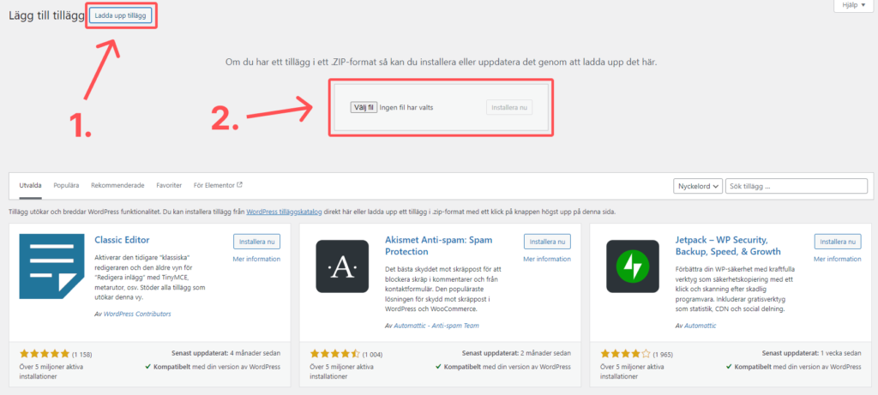
Task: Click the Ladda upp tillägg button
Action: (120, 15)
